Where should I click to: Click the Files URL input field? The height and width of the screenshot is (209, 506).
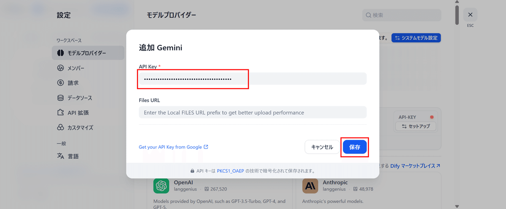click(x=253, y=112)
